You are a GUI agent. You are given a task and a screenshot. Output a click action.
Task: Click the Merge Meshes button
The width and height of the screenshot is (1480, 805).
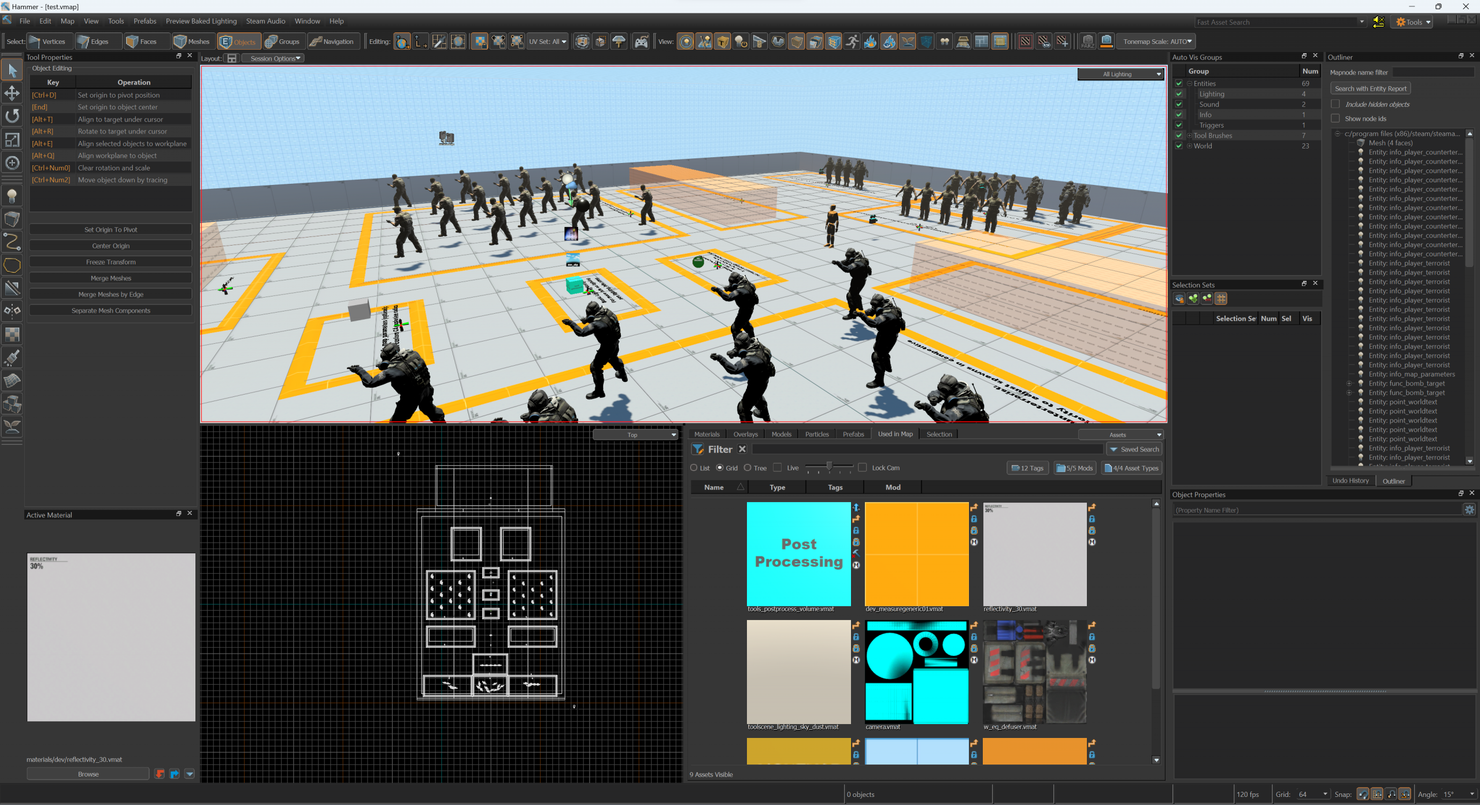click(111, 278)
